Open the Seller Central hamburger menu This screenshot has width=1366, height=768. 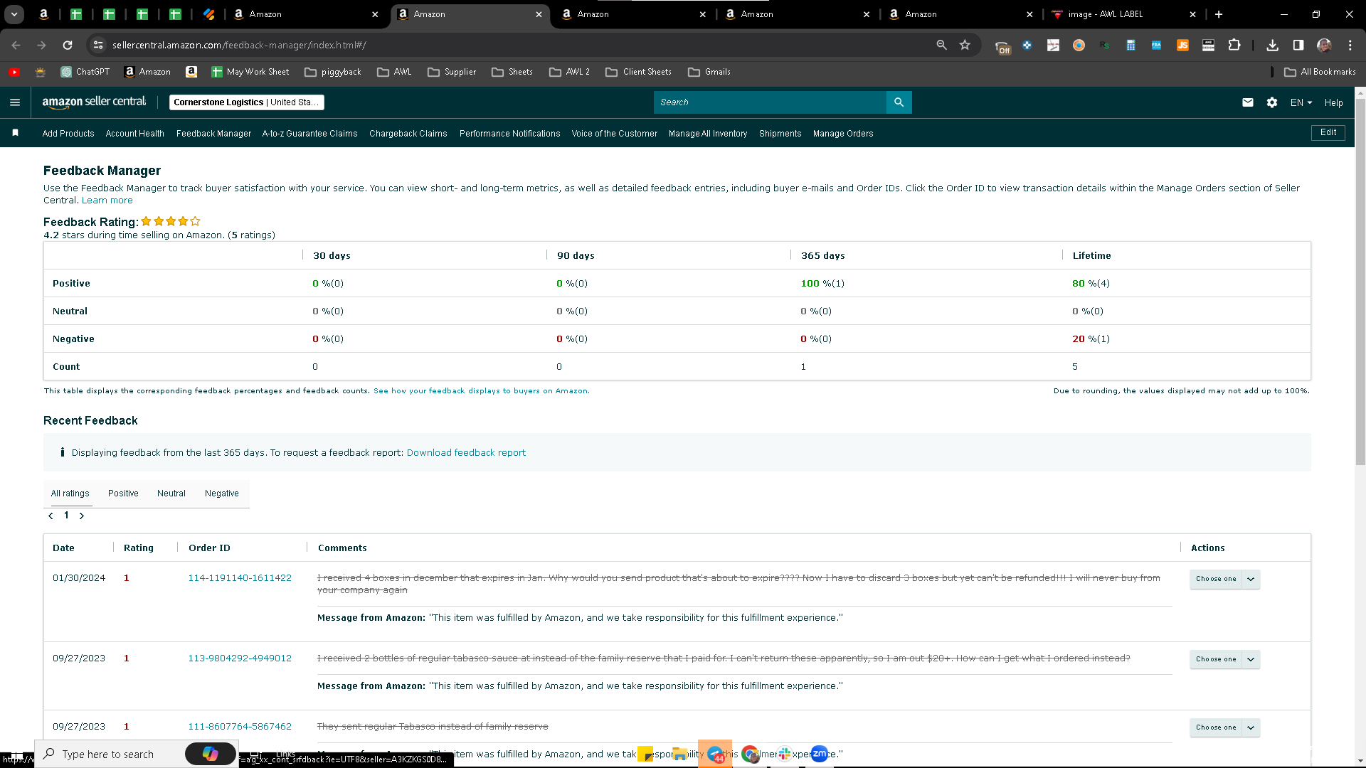pyautogui.click(x=15, y=102)
